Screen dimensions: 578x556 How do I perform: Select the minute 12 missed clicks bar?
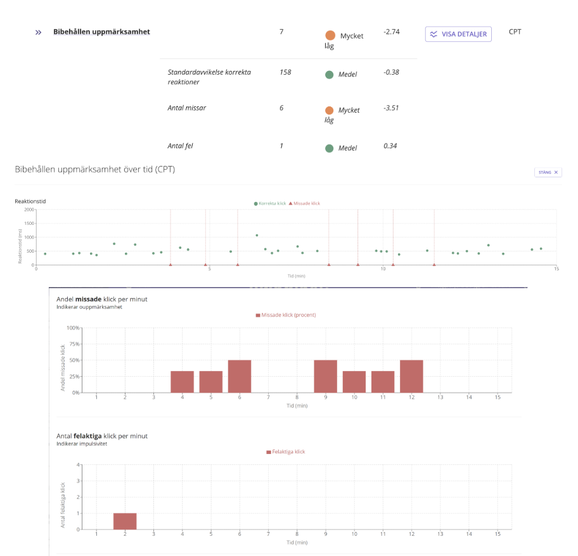(x=411, y=376)
